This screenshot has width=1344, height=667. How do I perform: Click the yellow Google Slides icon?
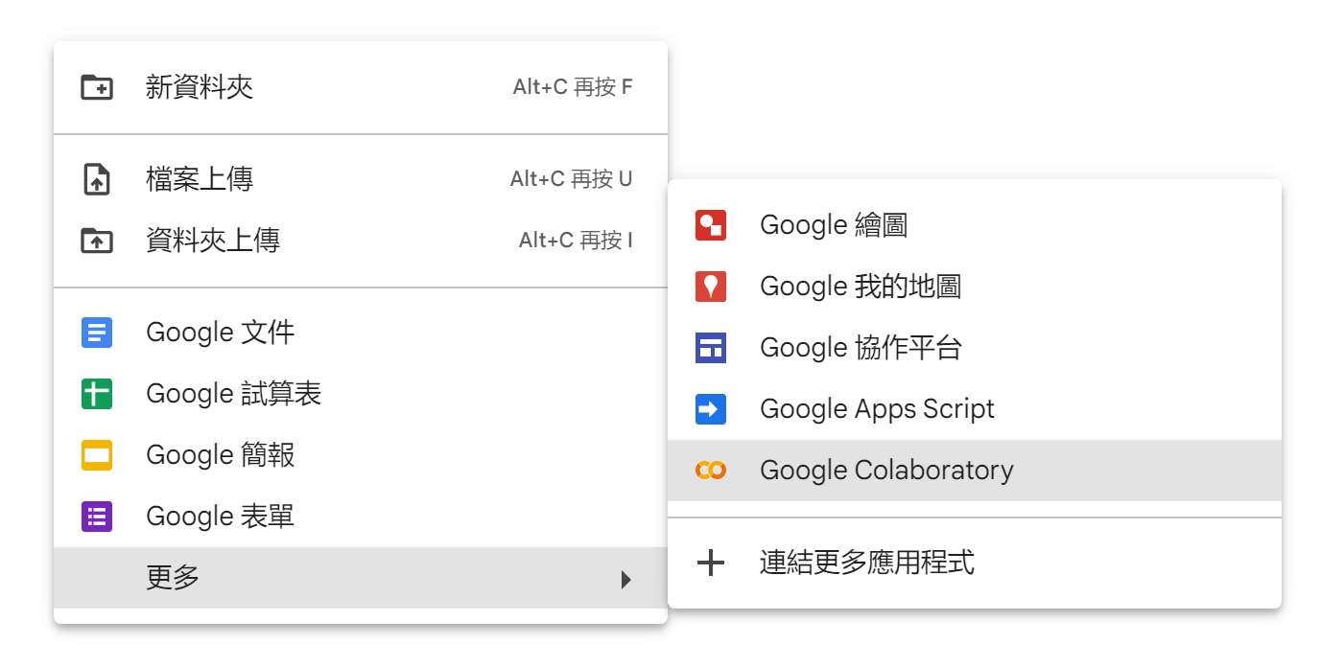(x=97, y=455)
